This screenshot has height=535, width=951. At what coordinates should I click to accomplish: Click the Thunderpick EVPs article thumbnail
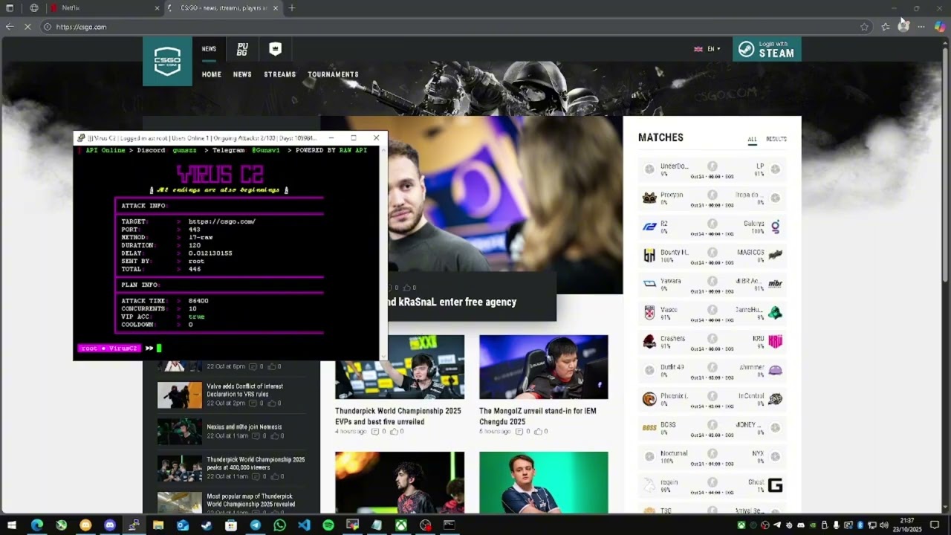point(400,367)
